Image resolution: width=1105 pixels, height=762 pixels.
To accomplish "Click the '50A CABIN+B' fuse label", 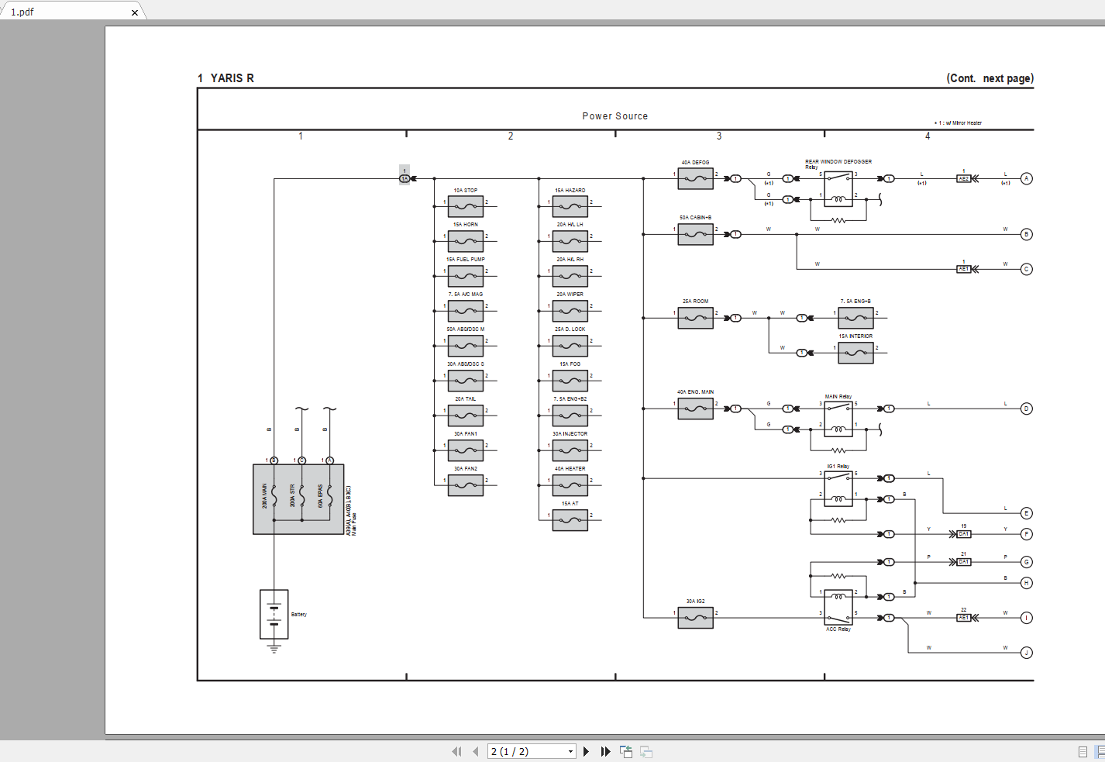I will click(696, 217).
